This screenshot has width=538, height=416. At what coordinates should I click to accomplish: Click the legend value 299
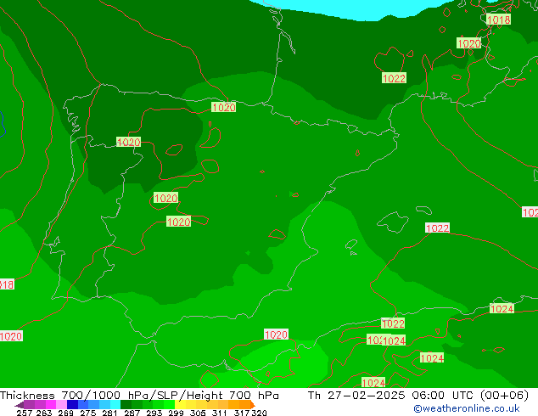[x=176, y=413]
